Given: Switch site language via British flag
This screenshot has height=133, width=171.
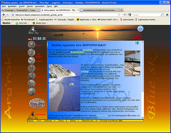Looking at the screenshot, I should pos(34,38).
